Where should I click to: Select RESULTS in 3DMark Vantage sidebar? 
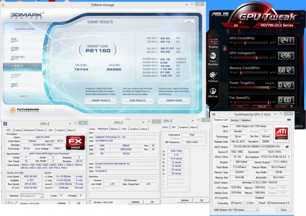[23, 67]
